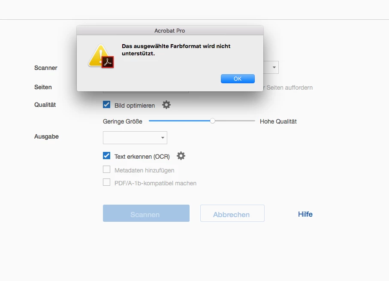Check PDF/A-1b-kompatibel machen option
Viewport: 389px width, 281px height.
click(107, 182)
